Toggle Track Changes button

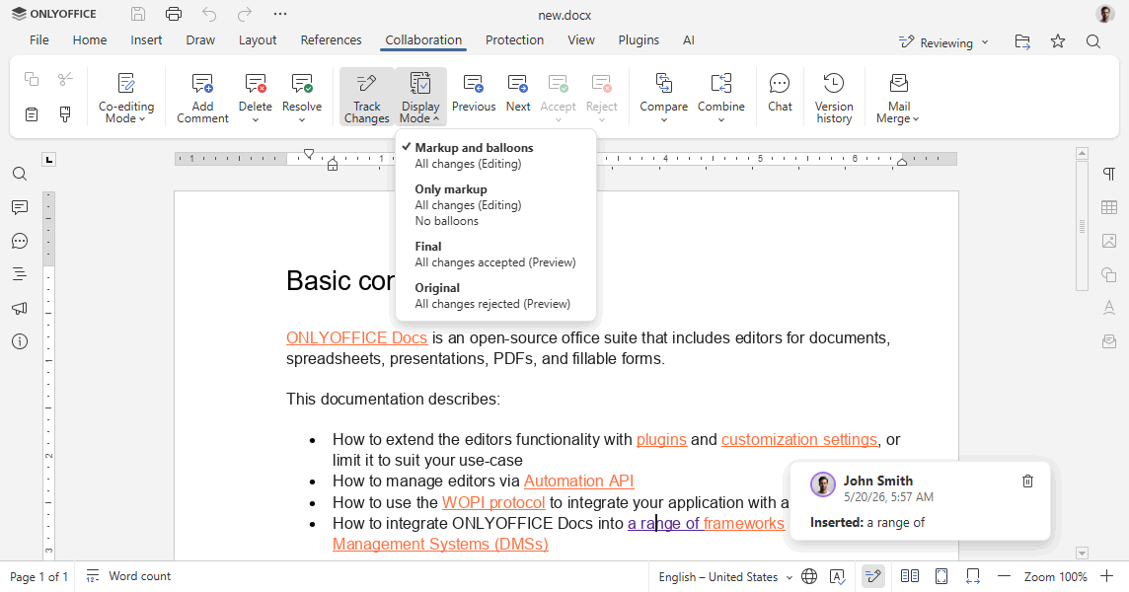(366, 98)
